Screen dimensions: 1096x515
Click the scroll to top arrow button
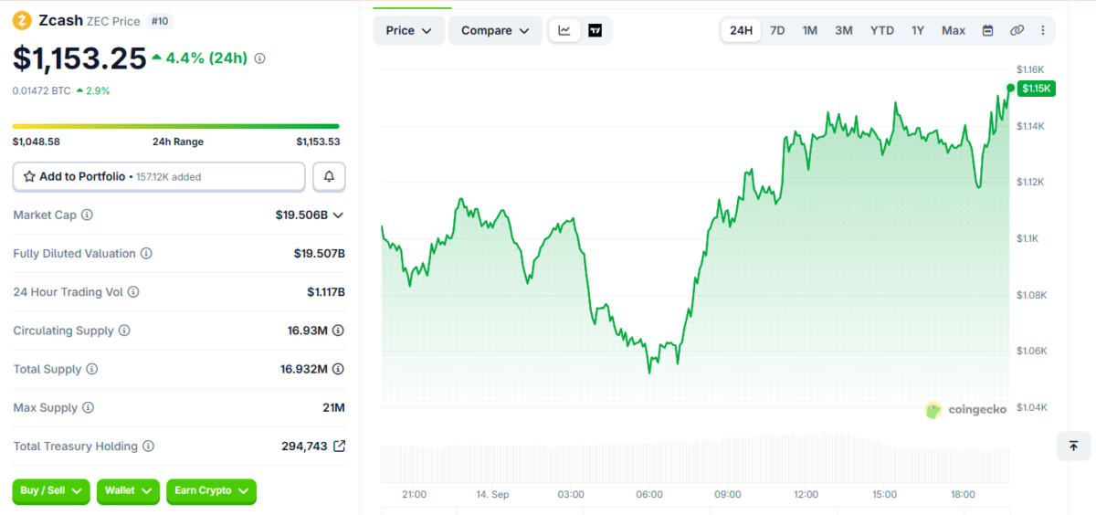point(1073,446)
